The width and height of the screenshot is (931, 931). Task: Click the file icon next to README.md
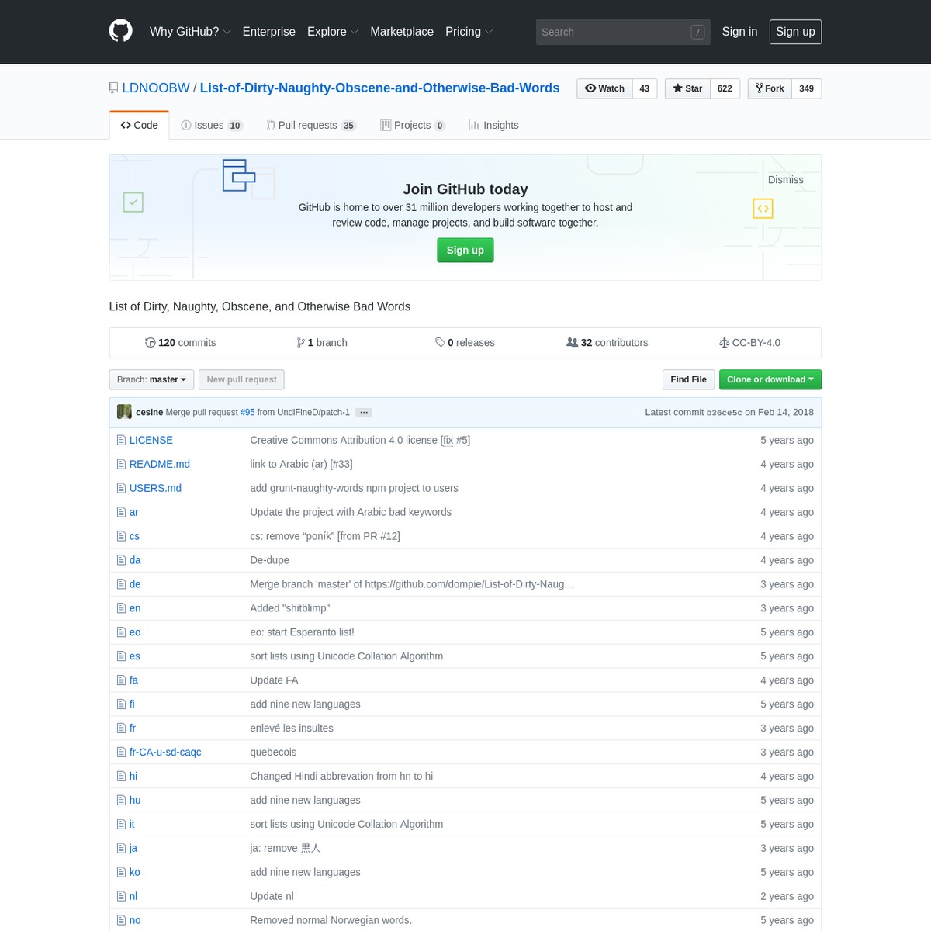coord(121,464)
